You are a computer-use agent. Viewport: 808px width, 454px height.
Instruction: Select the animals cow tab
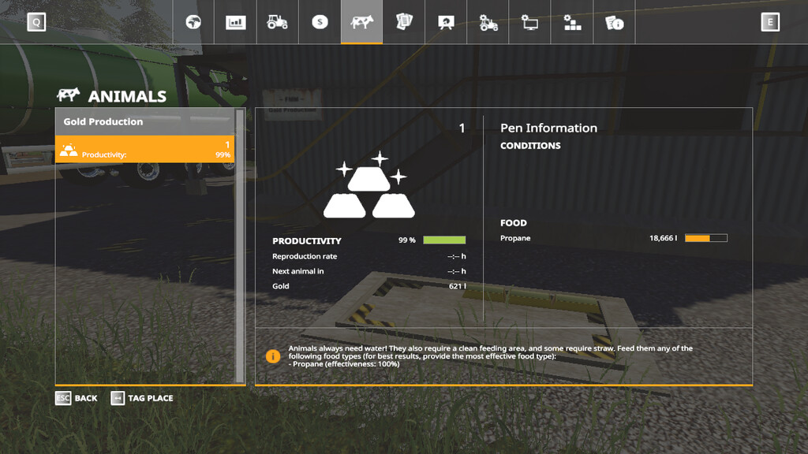(361, 22)
